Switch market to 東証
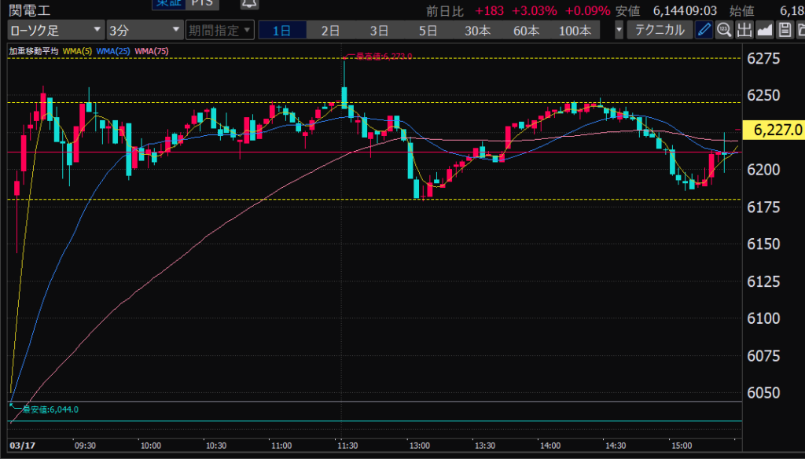805x459 pixels. click(165, 4)
